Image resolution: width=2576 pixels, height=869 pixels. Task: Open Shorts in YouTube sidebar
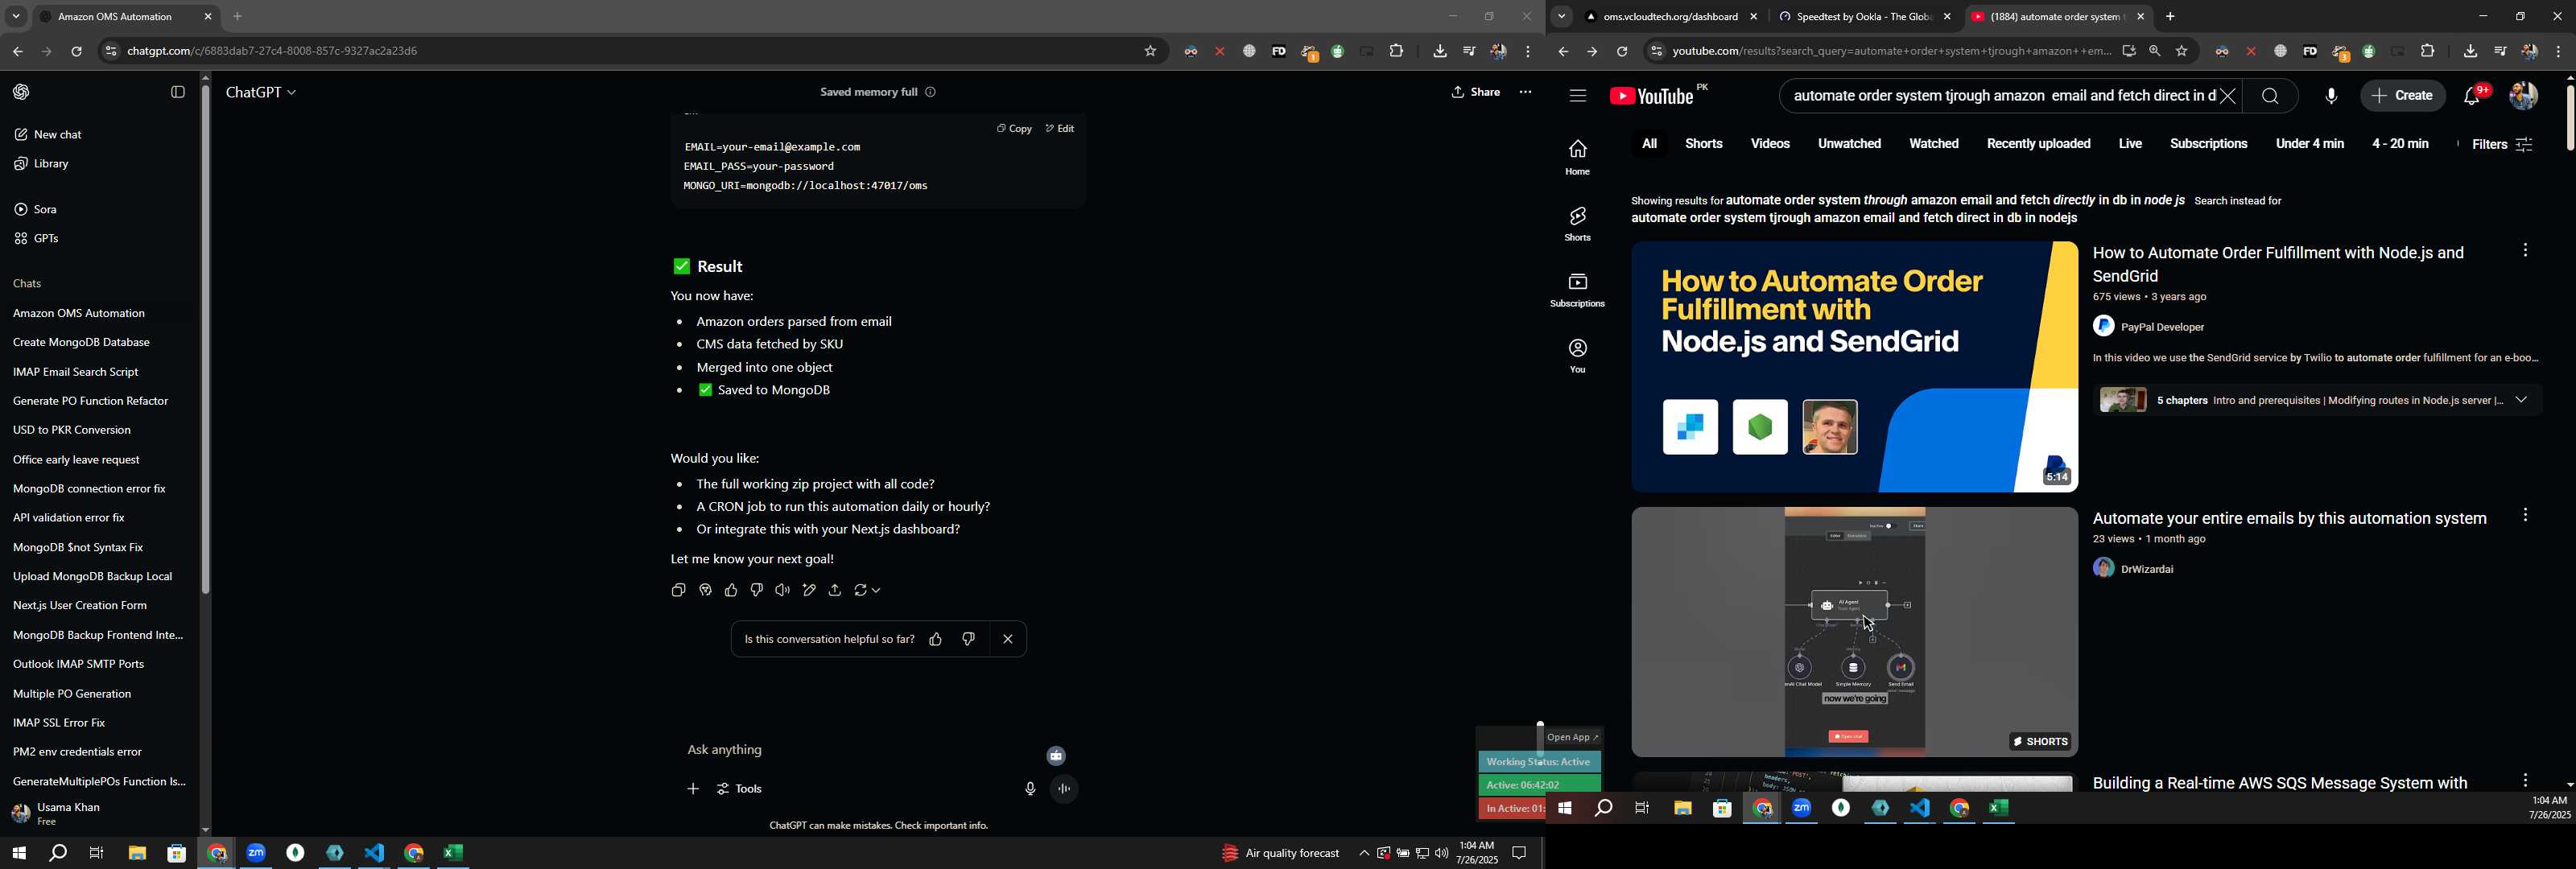click(1578, 224)
